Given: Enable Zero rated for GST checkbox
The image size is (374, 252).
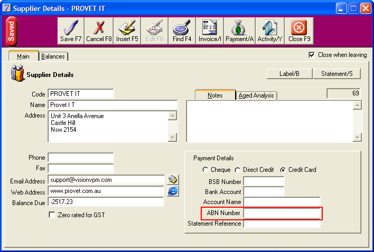Looking at the screenshot, I should tap(52, 215).
